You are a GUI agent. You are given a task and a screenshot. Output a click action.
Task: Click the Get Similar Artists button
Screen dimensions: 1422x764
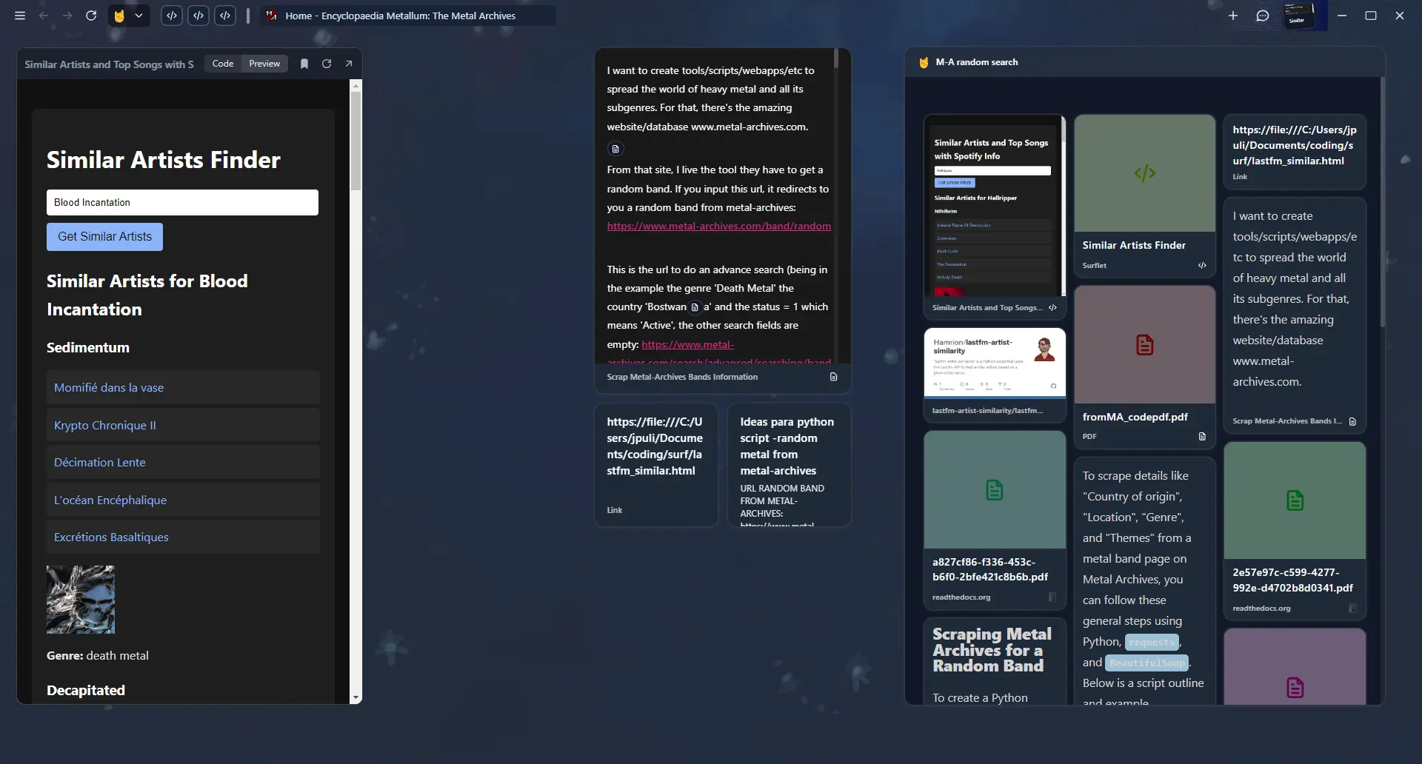coord(104,237)
